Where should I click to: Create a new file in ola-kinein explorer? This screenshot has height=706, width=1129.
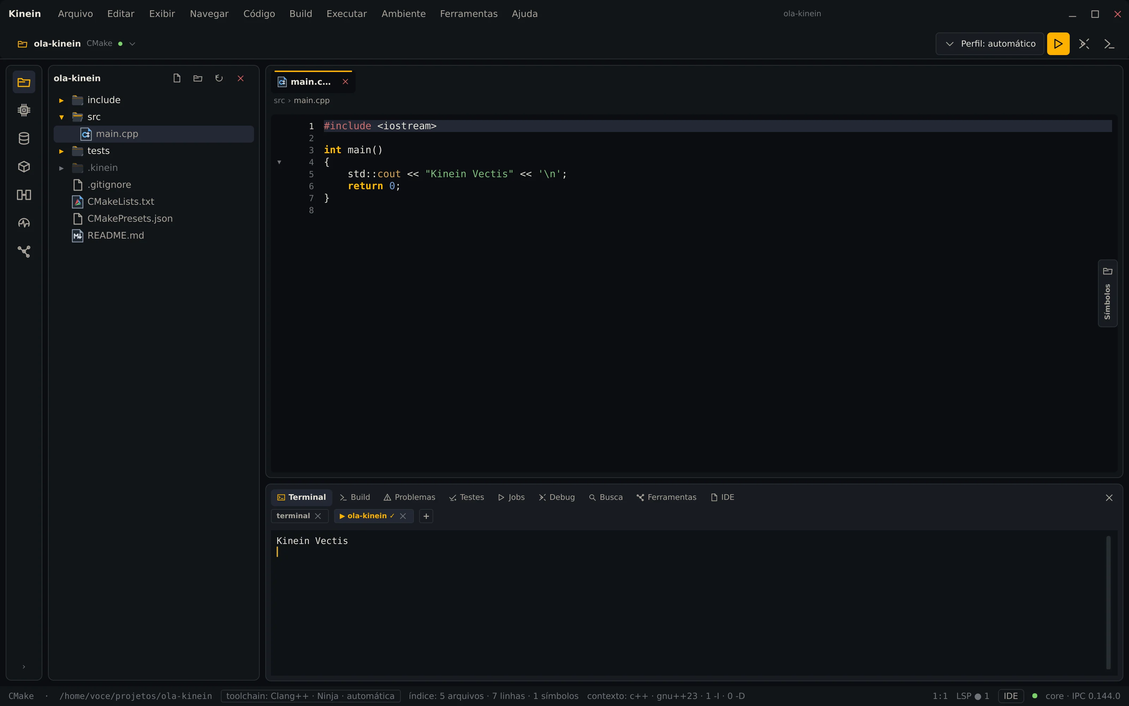(x=177, y=78)
